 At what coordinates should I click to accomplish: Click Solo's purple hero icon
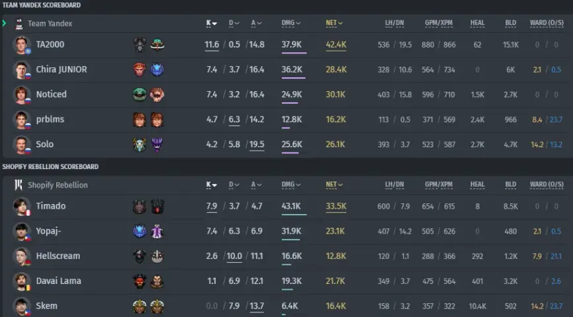(x=157, y=145)
